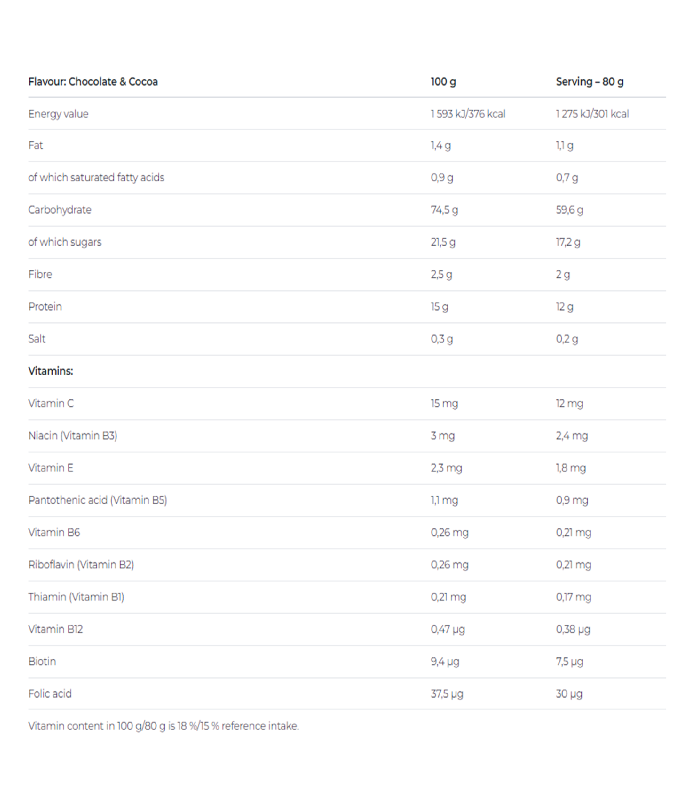This screenshot has width=692, height=796.
Task: Select the 100 g column header
Action: pyautogui.click(x=443, y=82)
